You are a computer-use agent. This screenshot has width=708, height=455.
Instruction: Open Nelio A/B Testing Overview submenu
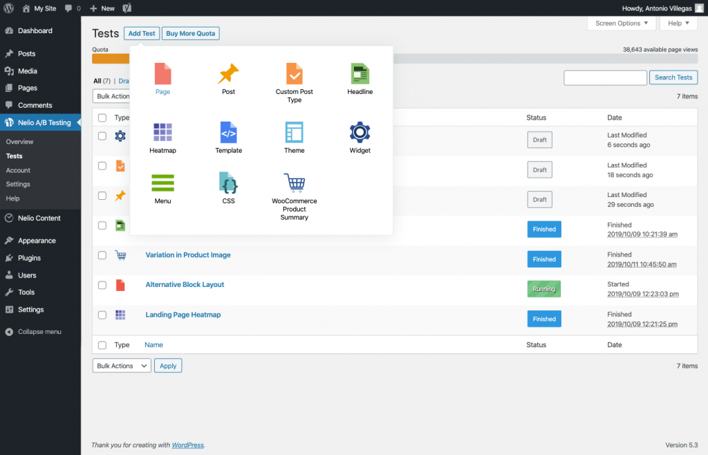[x=19, y=142]
